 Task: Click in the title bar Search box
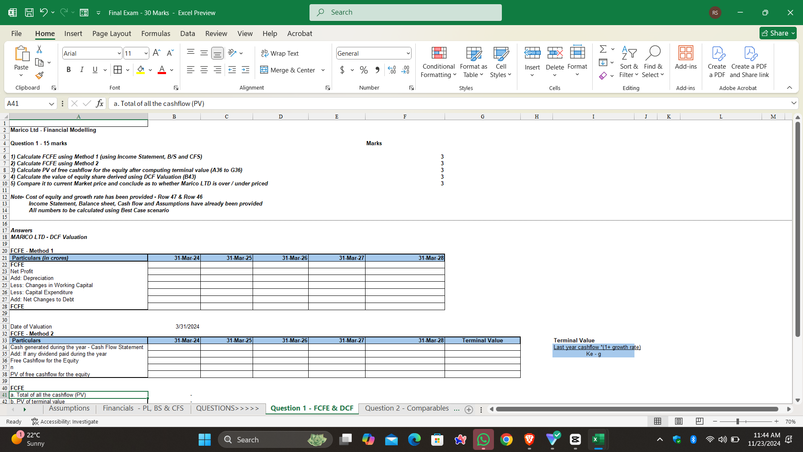click(x=406, y=13)
